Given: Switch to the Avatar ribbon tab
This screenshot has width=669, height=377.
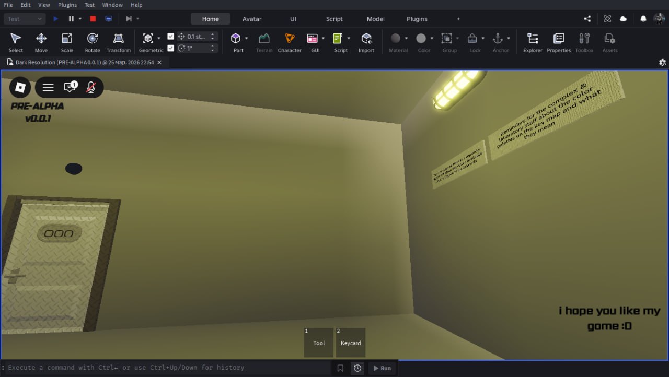Looking at the screenshot, I should [252, 19].
